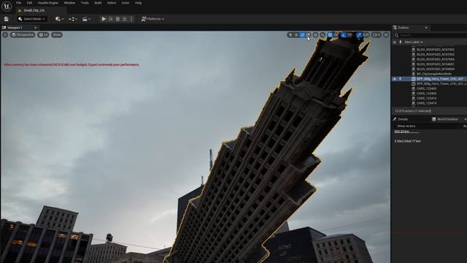Screen dimensions: 467x263
Task: Open surface snapping options icon
Action: (323, 35)
